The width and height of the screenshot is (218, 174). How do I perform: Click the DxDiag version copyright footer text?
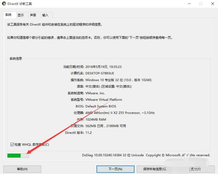tap(146, 155)
